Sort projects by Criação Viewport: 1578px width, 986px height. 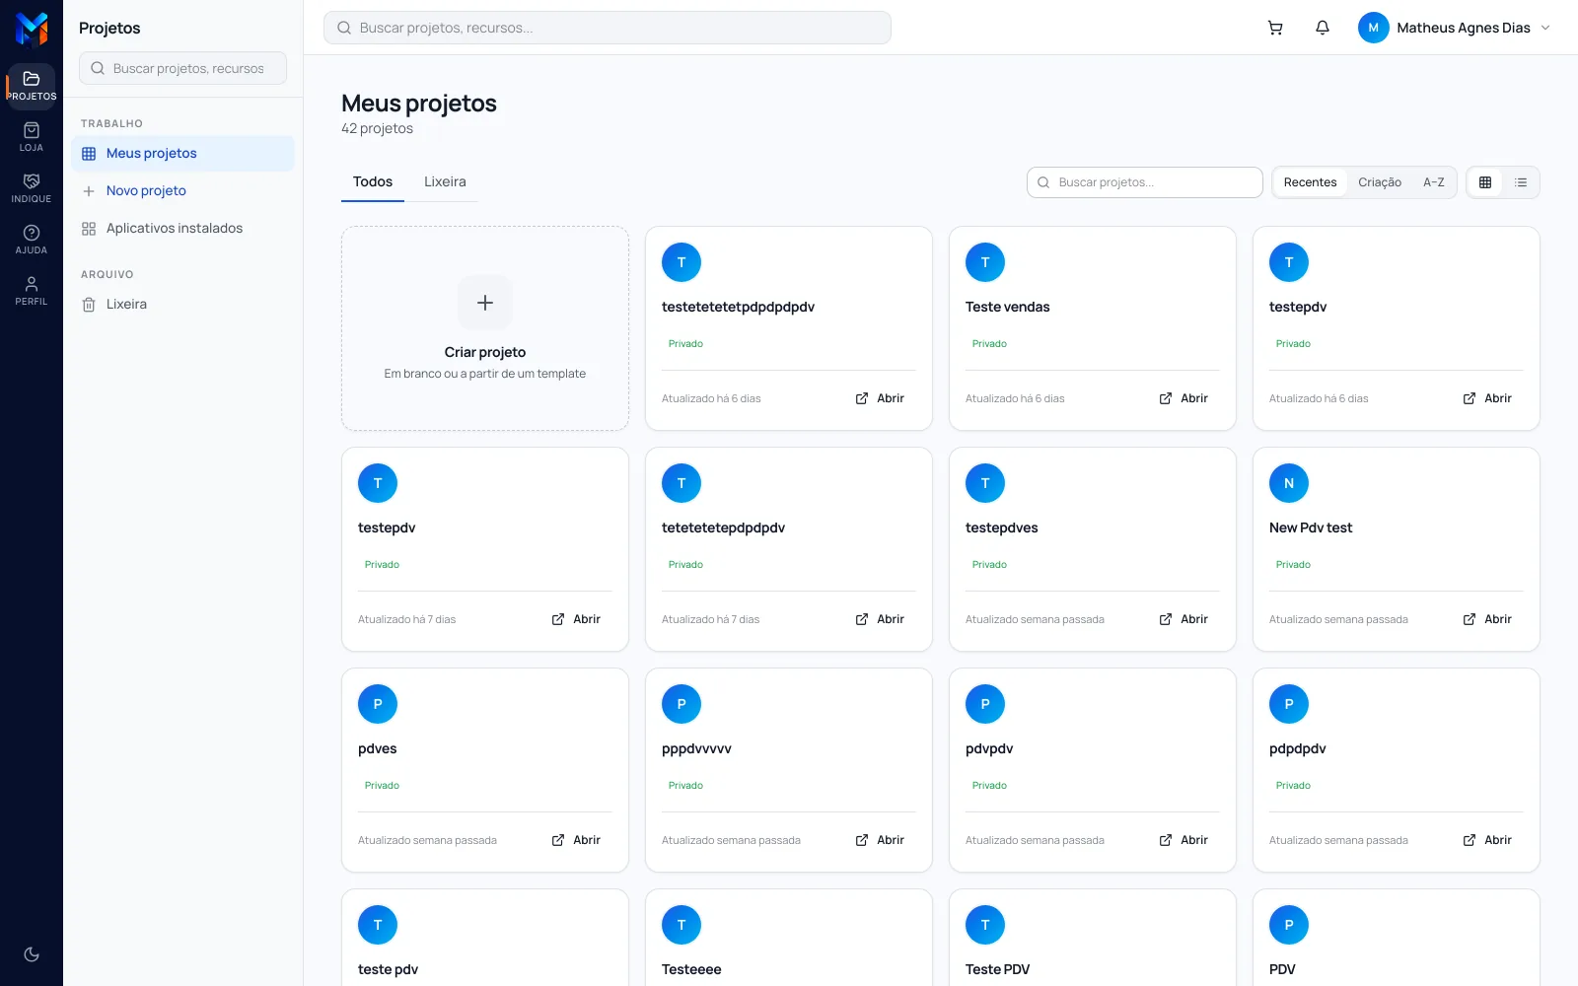(x=1380, y=182)
